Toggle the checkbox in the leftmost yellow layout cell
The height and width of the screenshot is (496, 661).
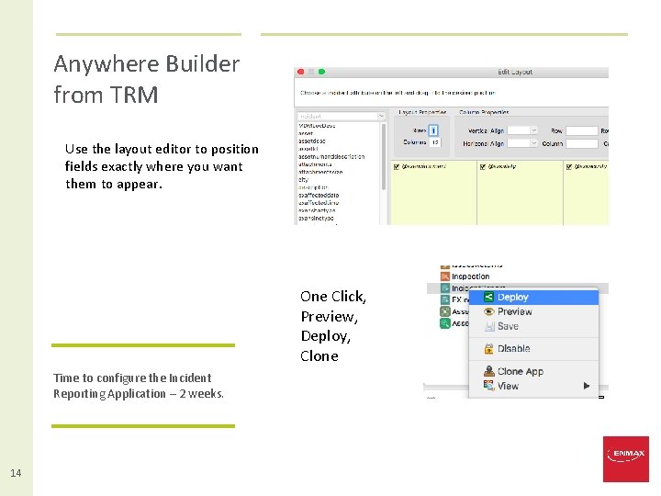coord(397,167)
